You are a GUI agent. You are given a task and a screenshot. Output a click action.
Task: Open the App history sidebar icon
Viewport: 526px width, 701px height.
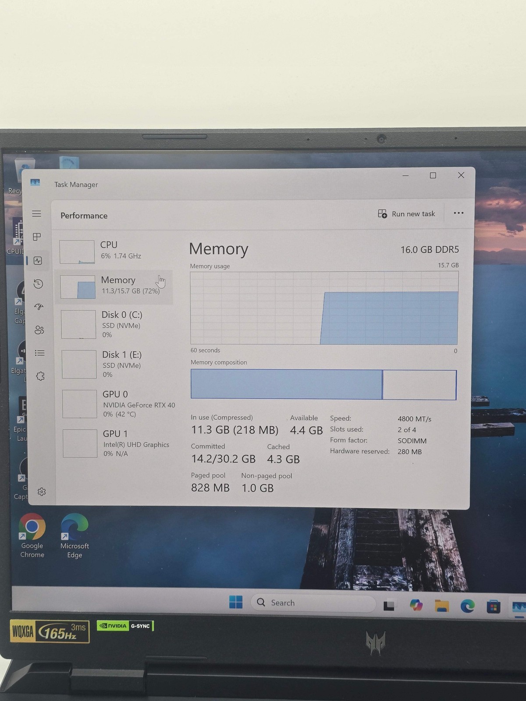coord(38,284)
